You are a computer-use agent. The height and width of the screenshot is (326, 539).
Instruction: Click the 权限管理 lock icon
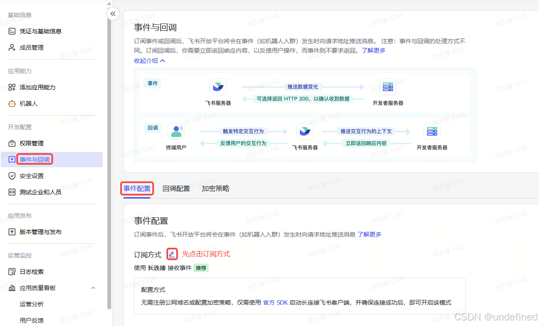12,143
